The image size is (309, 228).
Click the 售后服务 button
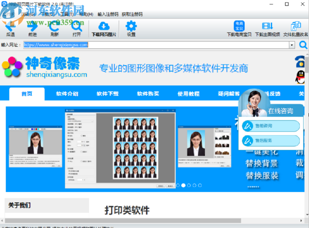[271, 141]
